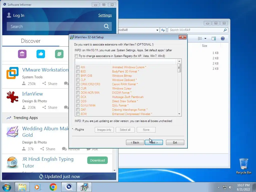Click the magnifier search icon
Viewport: 256px width, 192px height.
tap(106, 26)
